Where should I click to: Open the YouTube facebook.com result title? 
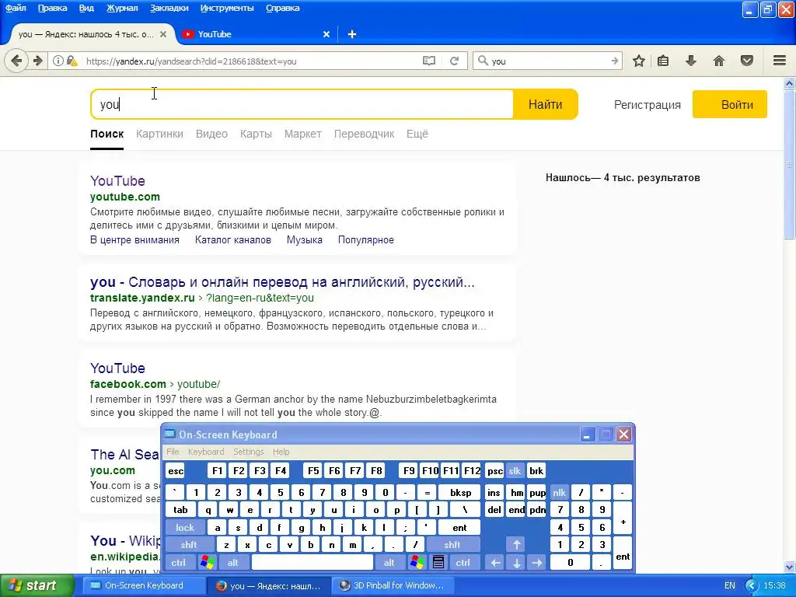[117, 368]
